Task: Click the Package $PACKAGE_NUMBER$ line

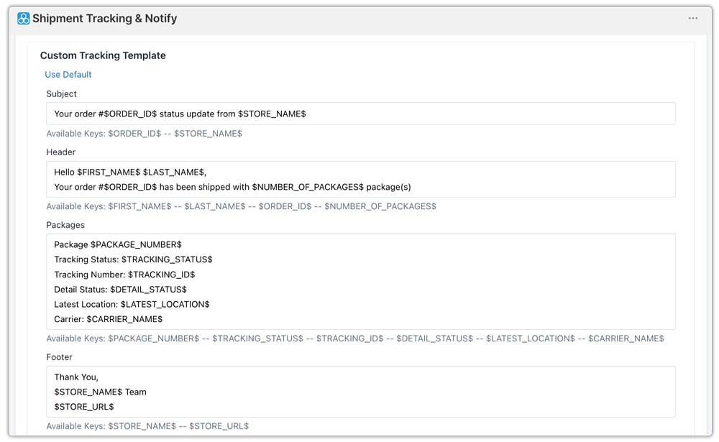Action: coord(118,244)
